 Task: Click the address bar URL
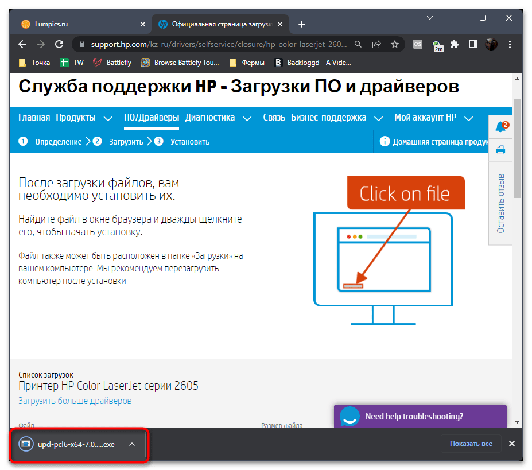(219, 44)
